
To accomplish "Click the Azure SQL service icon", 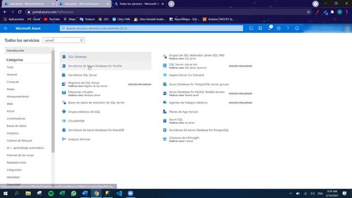I will pyautogui.click(x=165, y=121).
